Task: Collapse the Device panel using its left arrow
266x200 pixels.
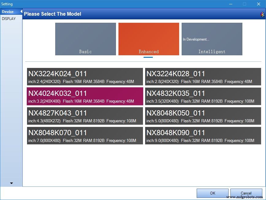Action: point(21,11)
